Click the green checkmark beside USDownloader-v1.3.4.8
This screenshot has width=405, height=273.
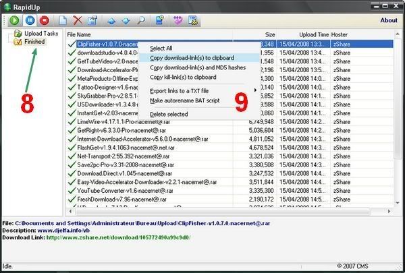[72, 104]
